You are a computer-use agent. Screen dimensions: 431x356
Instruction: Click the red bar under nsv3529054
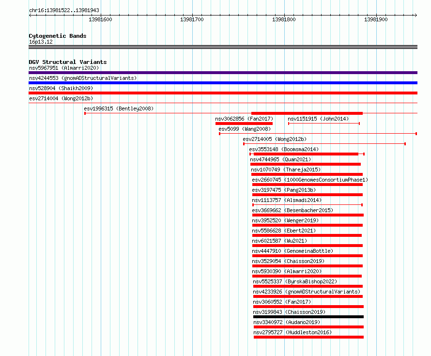coord(308,266)
